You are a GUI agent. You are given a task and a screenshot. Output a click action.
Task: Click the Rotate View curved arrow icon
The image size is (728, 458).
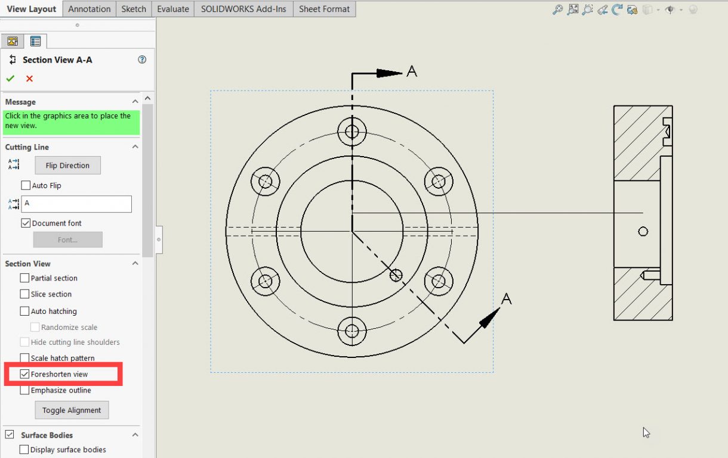[618, 10]
